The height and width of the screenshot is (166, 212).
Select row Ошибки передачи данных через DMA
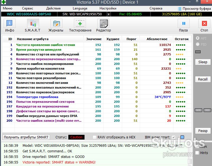tap(97, 116)
